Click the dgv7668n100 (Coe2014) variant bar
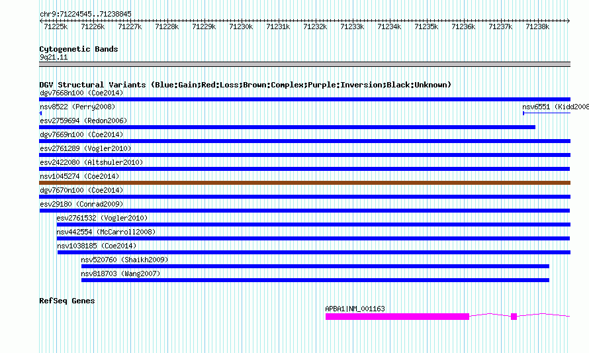Viewport: 589px width, 353px height. click(304, 99)
